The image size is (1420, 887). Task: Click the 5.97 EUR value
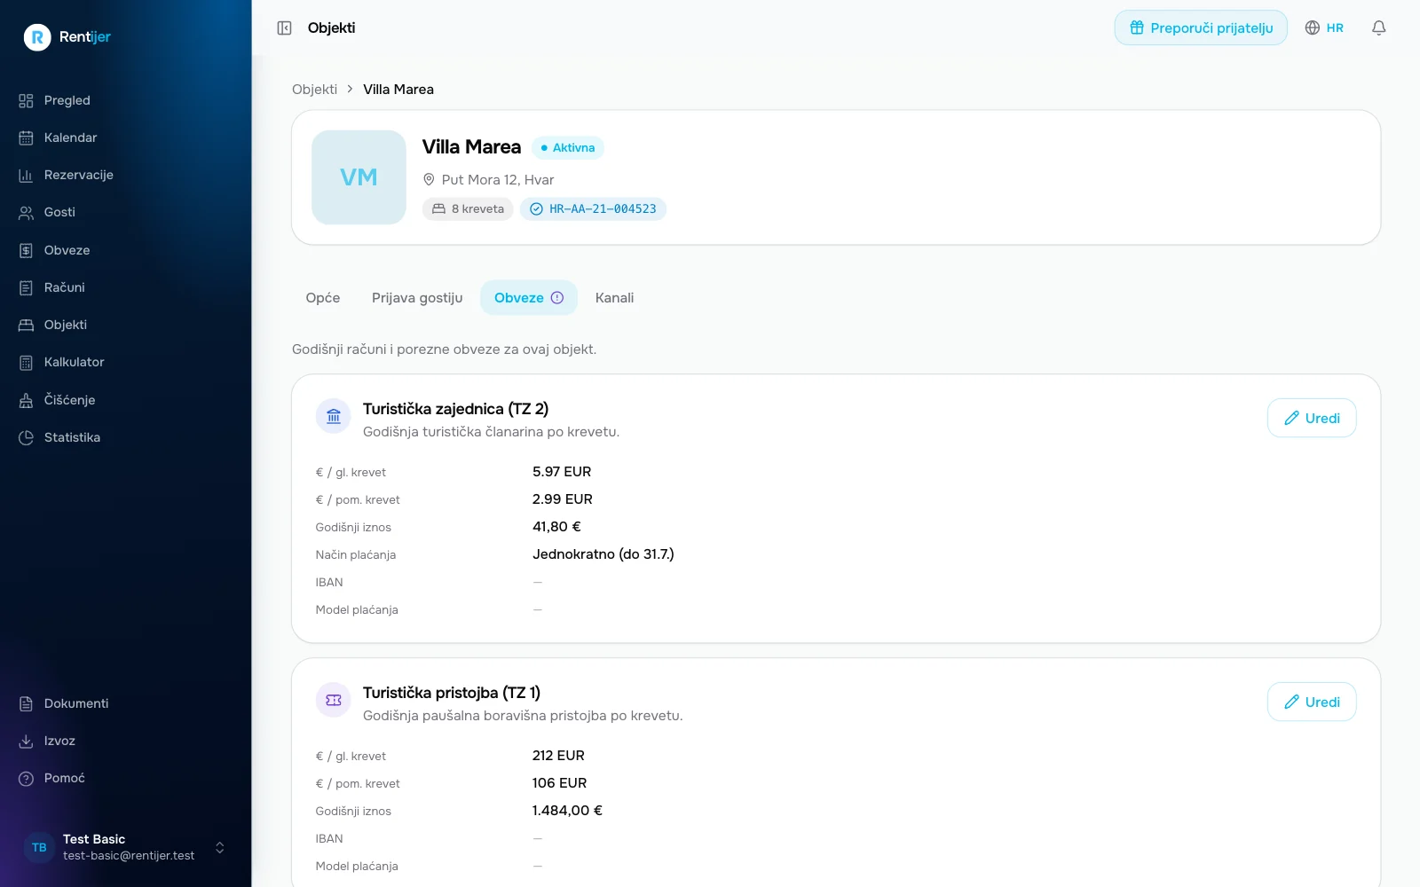coord(562,472)
